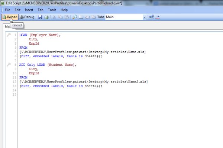Save the script with floppy icon
The image size is (223, 148).
(40, 17)
